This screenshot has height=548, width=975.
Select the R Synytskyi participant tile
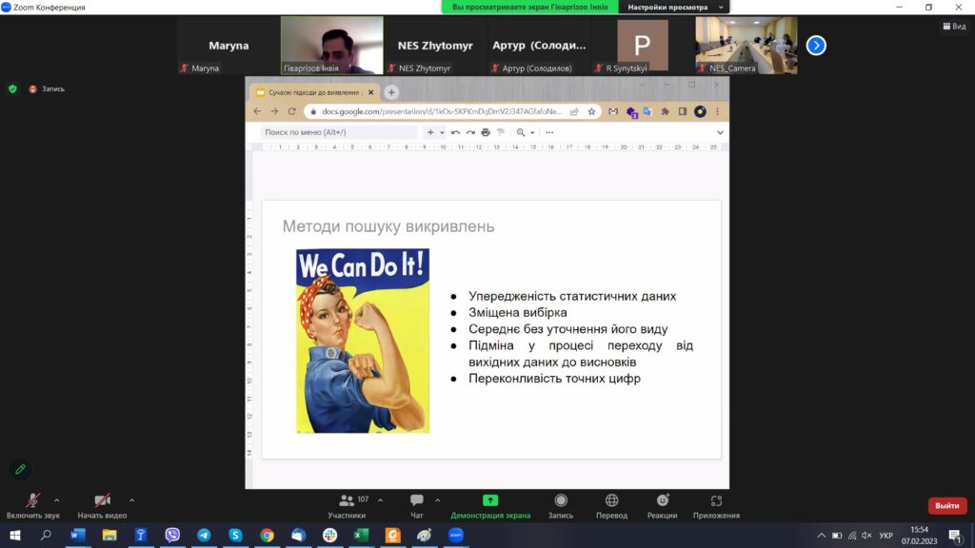tap(643, 46)
